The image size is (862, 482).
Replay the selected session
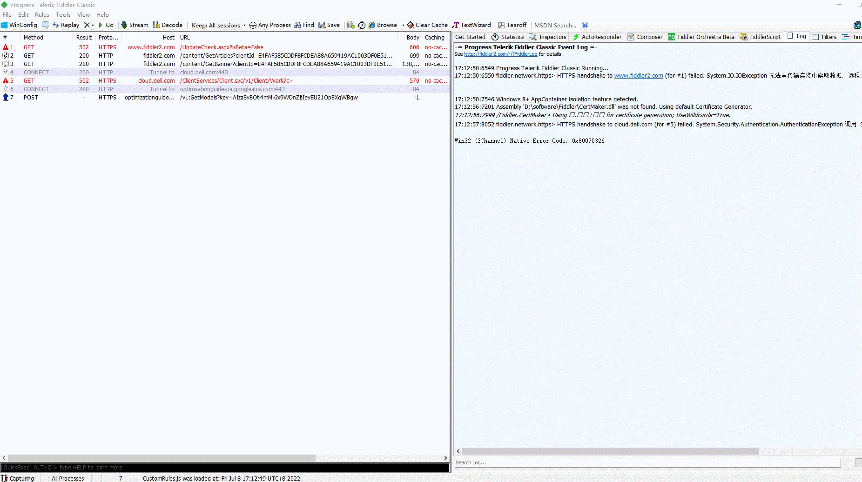(x=66, y=25)
